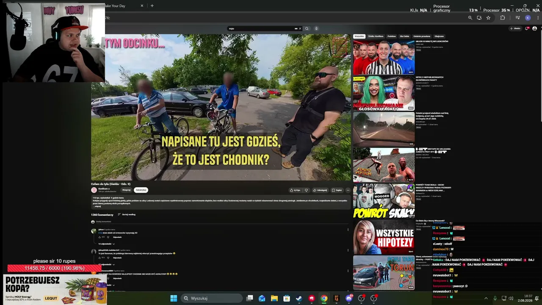Screen dimensions: 542x305
Task: Open YouTube notifications bell
Action: (527, 28)
